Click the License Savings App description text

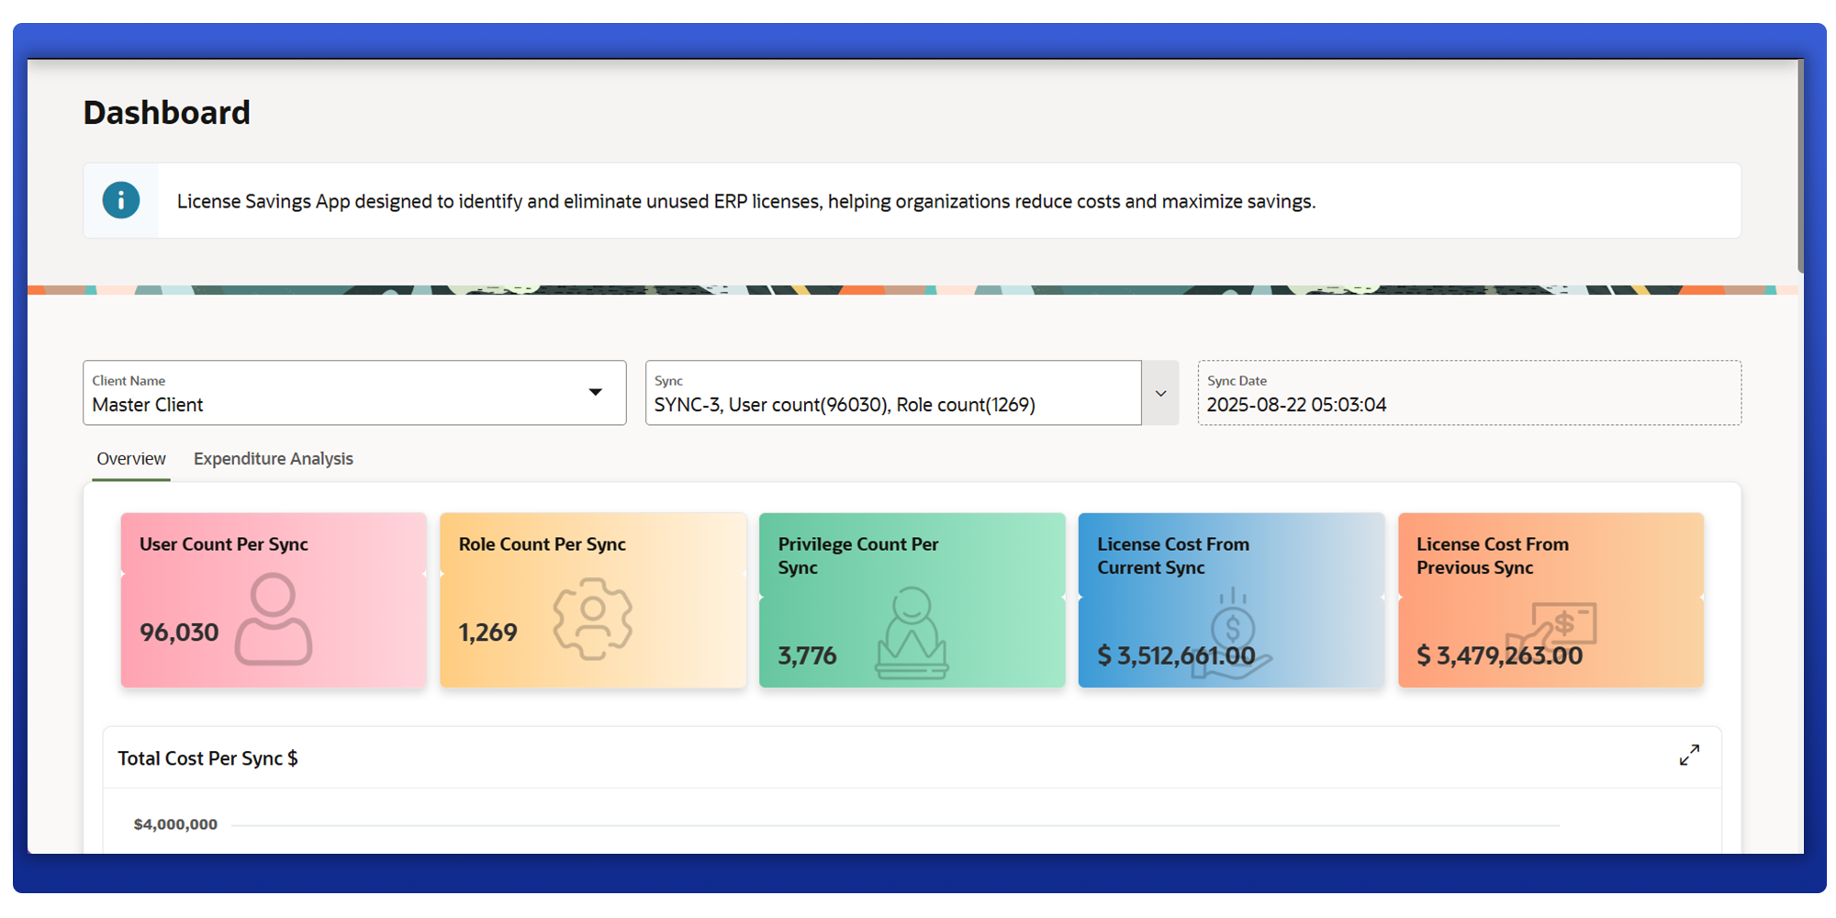[x=745, y=202]
